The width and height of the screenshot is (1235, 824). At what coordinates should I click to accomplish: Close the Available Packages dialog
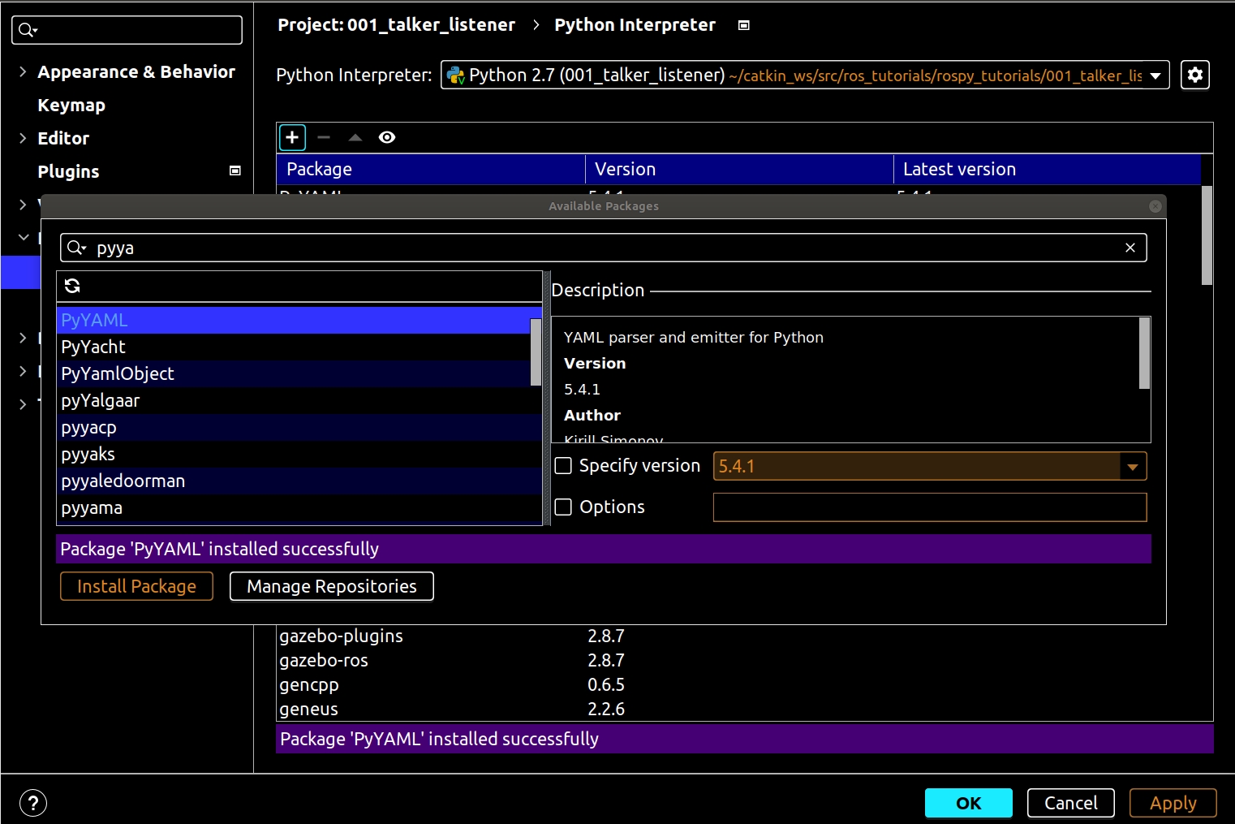pyautogui.click(x=1155, y=206)
